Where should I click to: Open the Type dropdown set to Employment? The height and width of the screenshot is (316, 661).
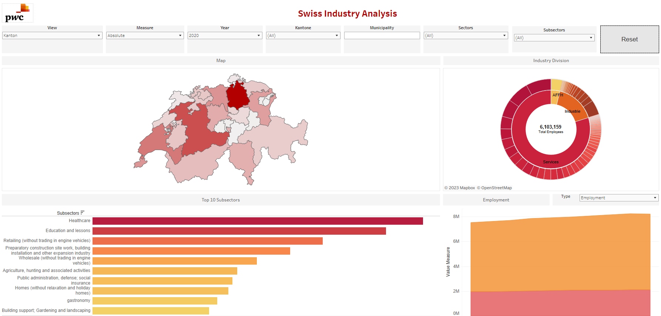[x=619, y=198]
